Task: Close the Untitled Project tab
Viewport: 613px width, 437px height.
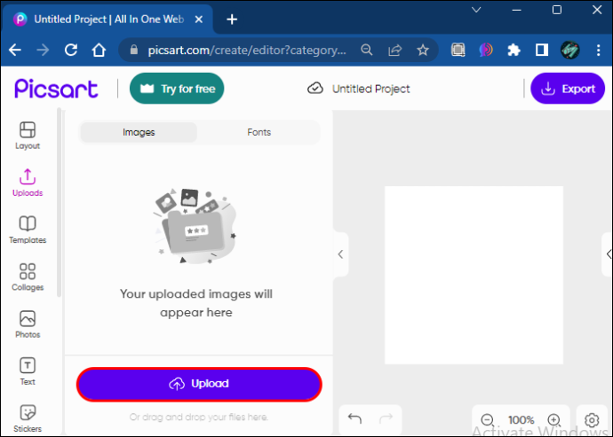Action: point(199,20)
